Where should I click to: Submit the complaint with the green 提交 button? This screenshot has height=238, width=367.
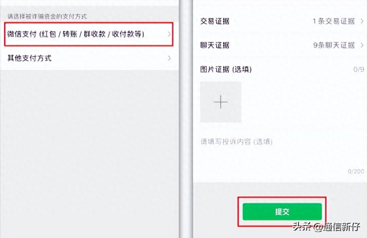282,211
